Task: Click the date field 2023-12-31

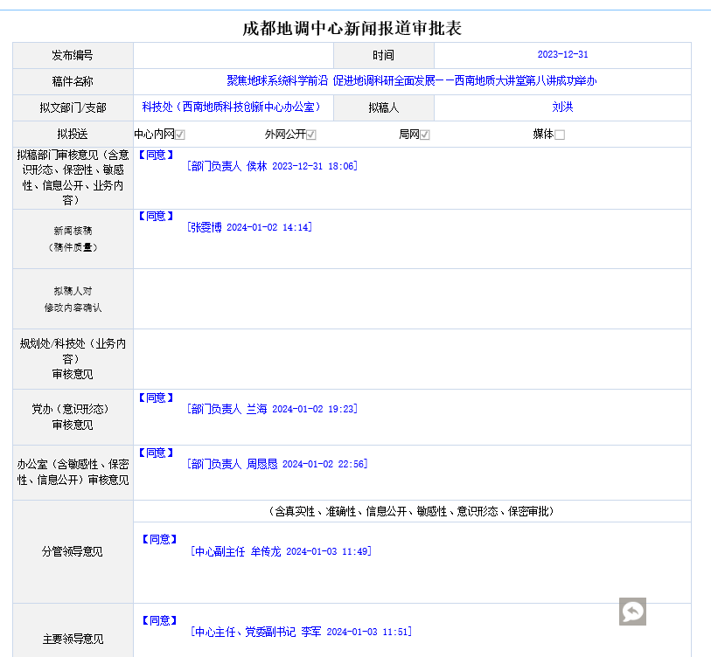Action: pyautogui.click(x=562, y=54)
